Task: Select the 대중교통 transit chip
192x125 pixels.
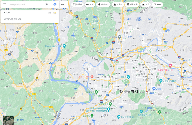Action: 132,4
